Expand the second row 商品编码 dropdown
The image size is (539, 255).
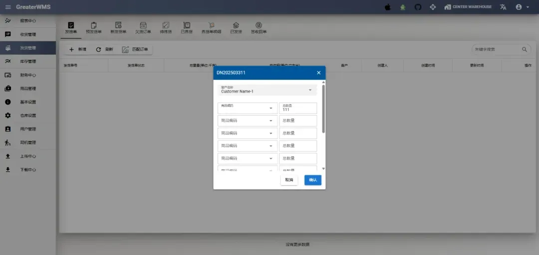[271, 121]
